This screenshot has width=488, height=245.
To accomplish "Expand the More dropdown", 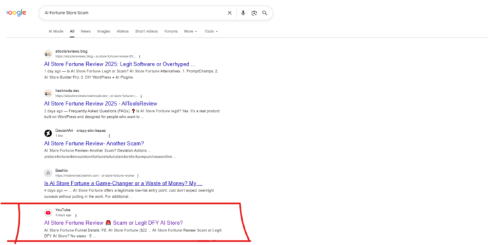I will 190,31.
